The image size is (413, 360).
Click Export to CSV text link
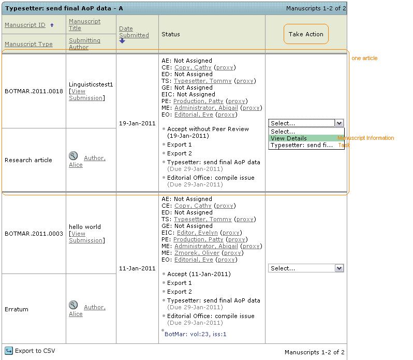pos(35,351)
